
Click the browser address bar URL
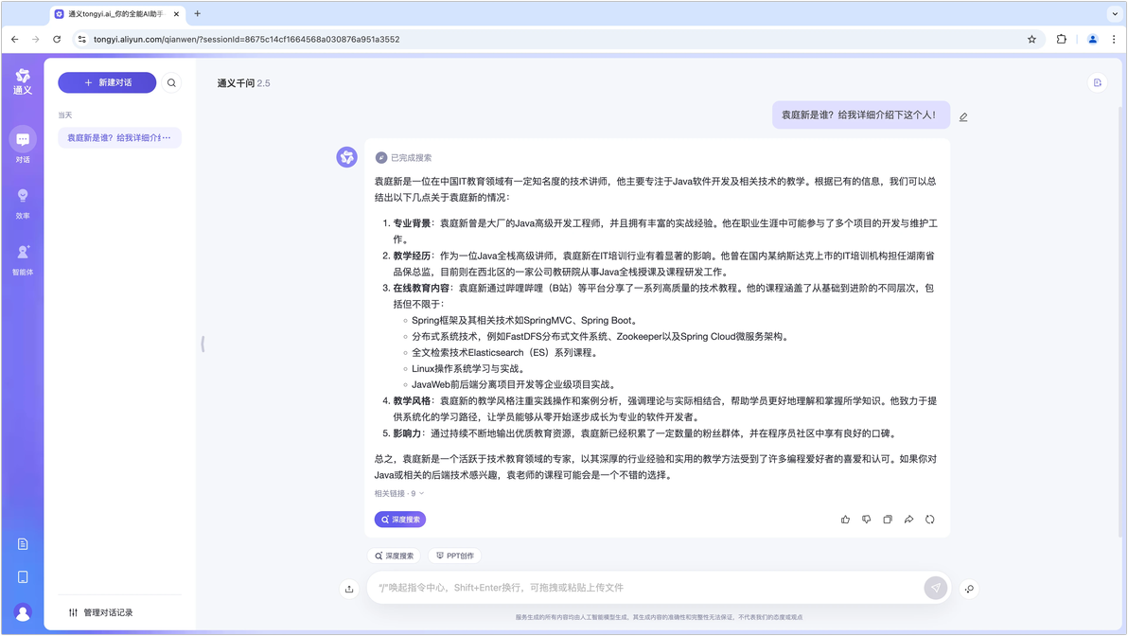pyautogui.click(x=247, y=40)
